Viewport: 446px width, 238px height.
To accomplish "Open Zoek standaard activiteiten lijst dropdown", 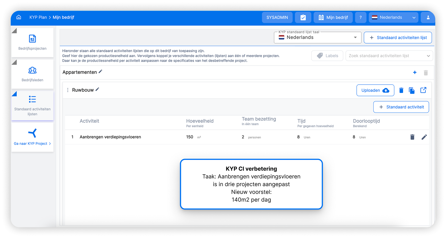I will click(x=389, y=56).
